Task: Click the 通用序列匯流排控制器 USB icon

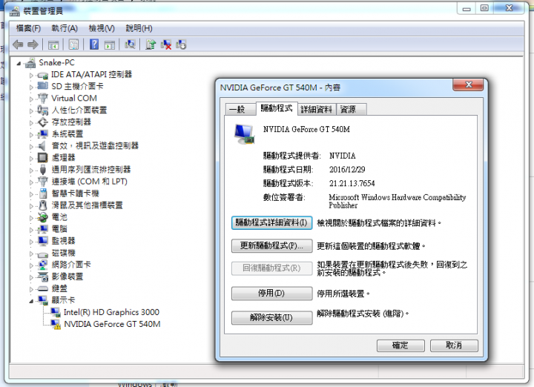Action: tap(42, 170)
